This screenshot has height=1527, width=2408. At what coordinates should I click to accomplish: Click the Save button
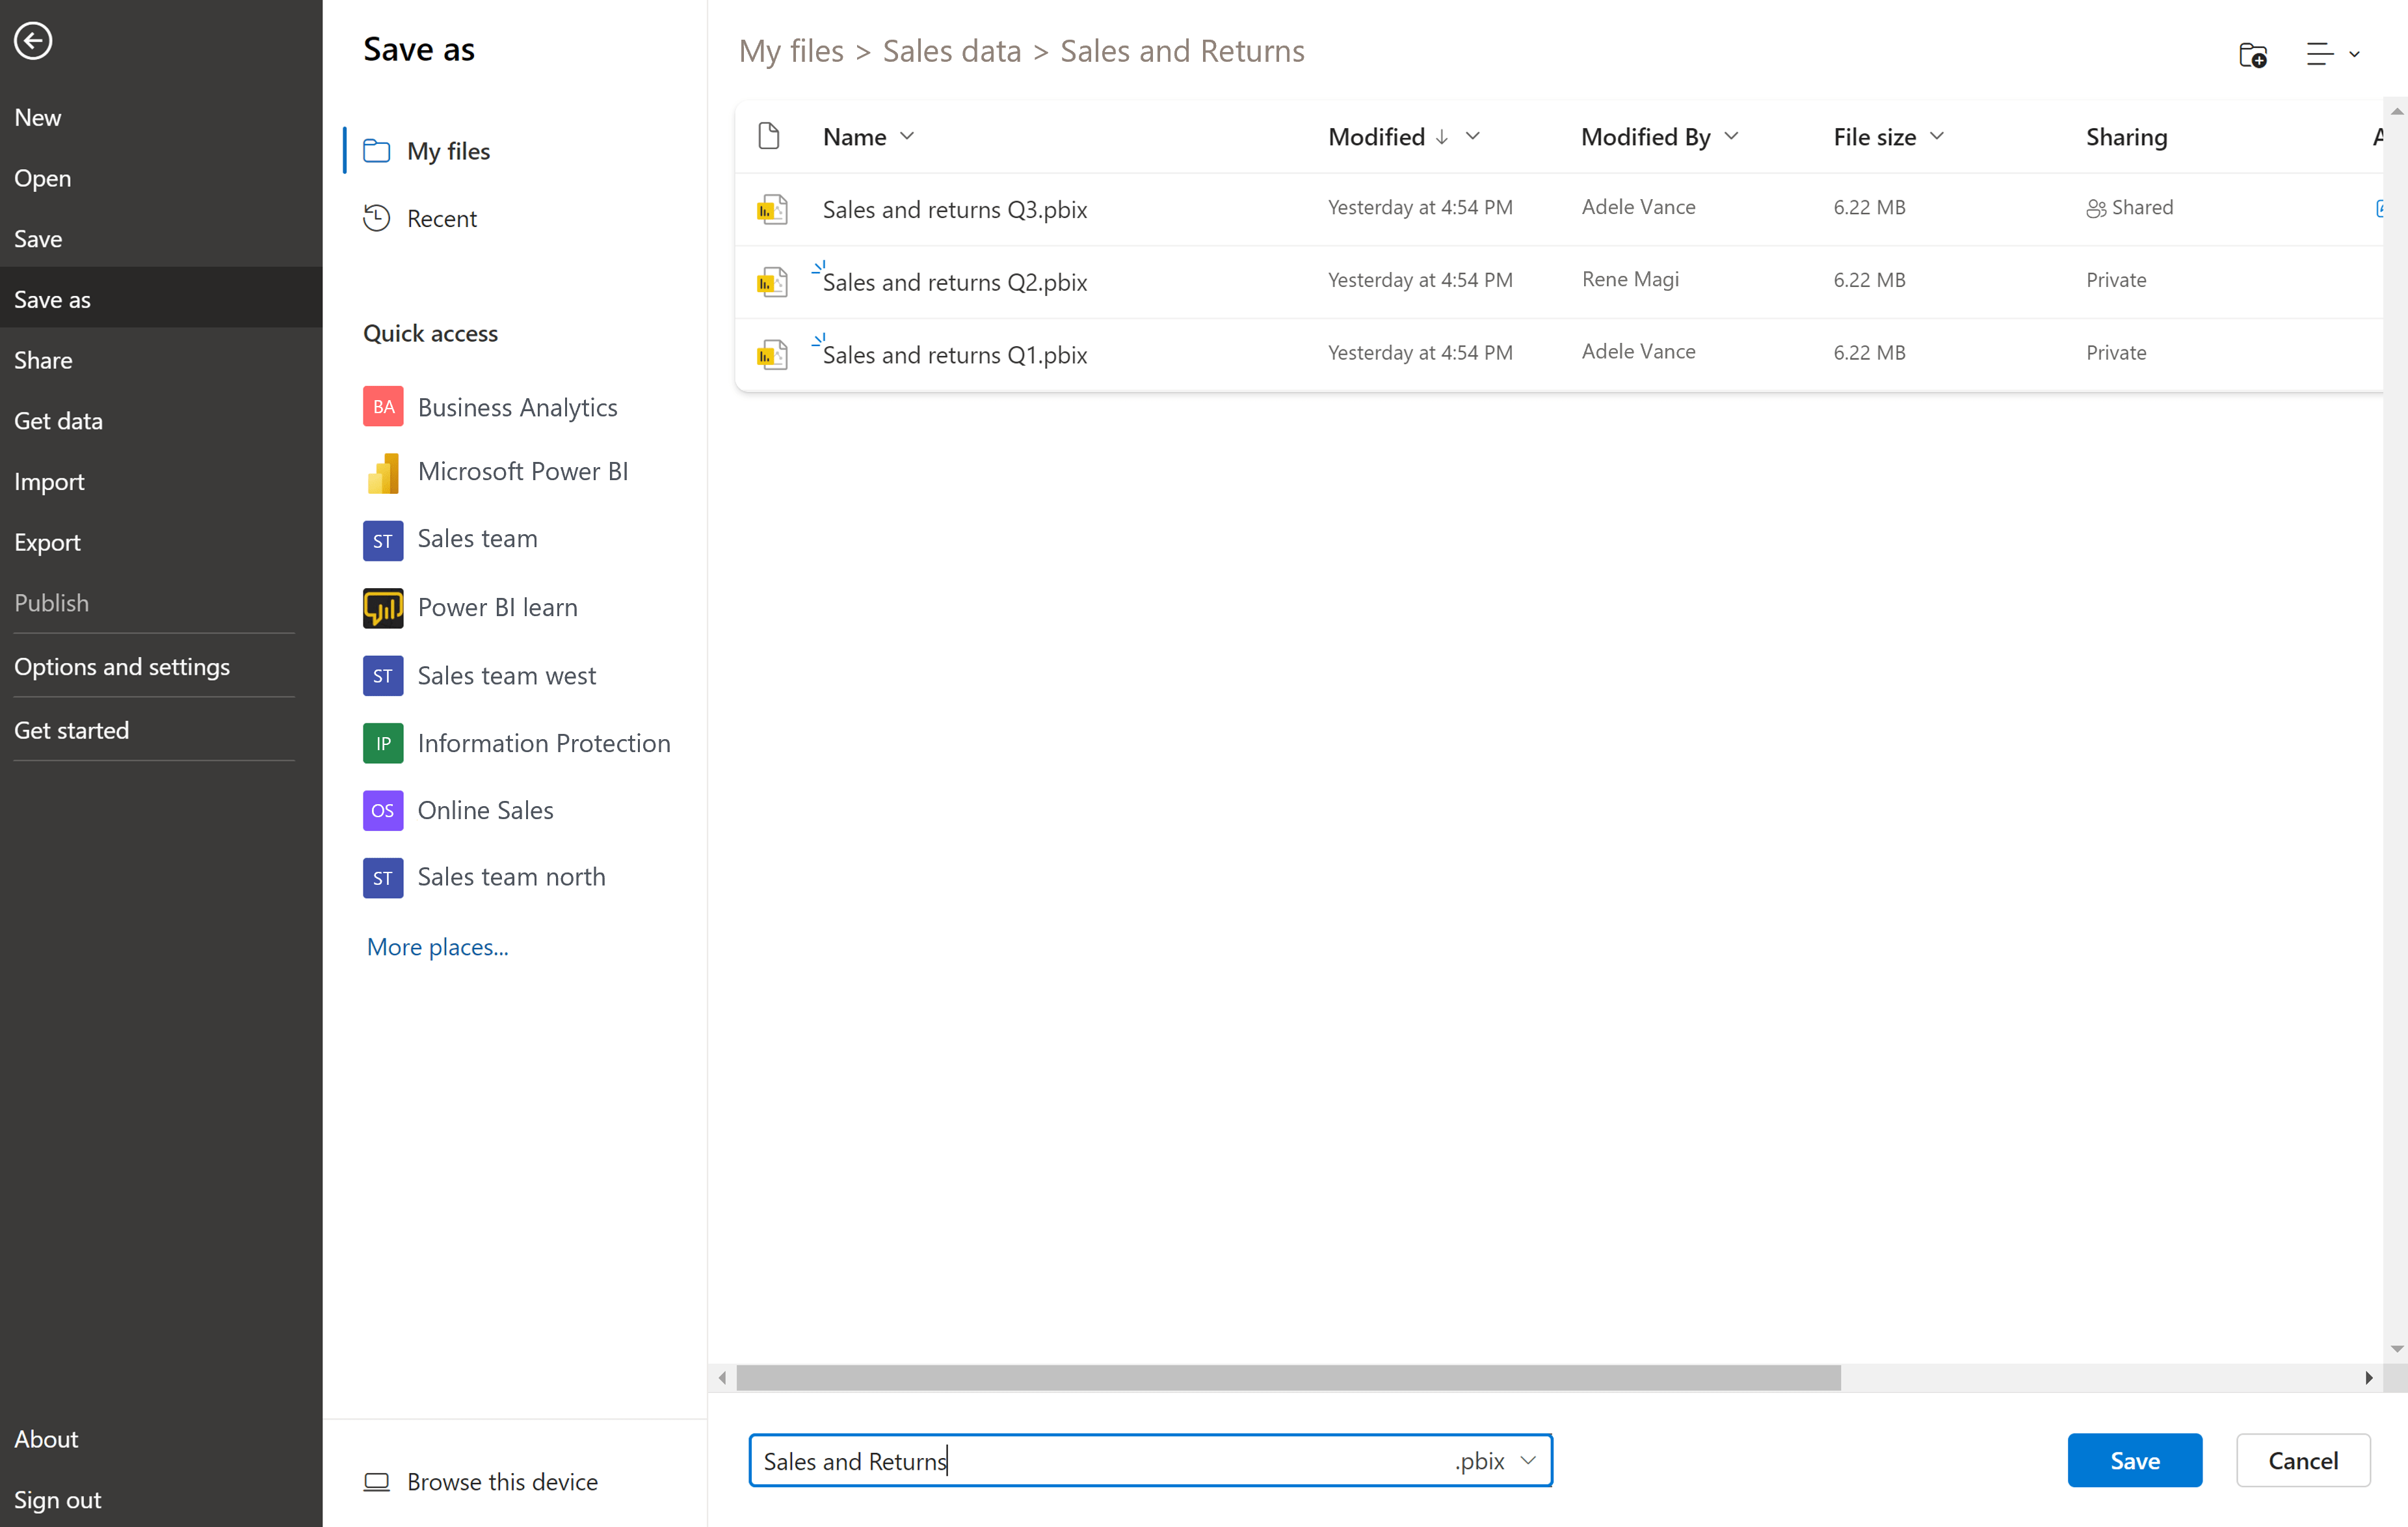coord(2133,1460)
